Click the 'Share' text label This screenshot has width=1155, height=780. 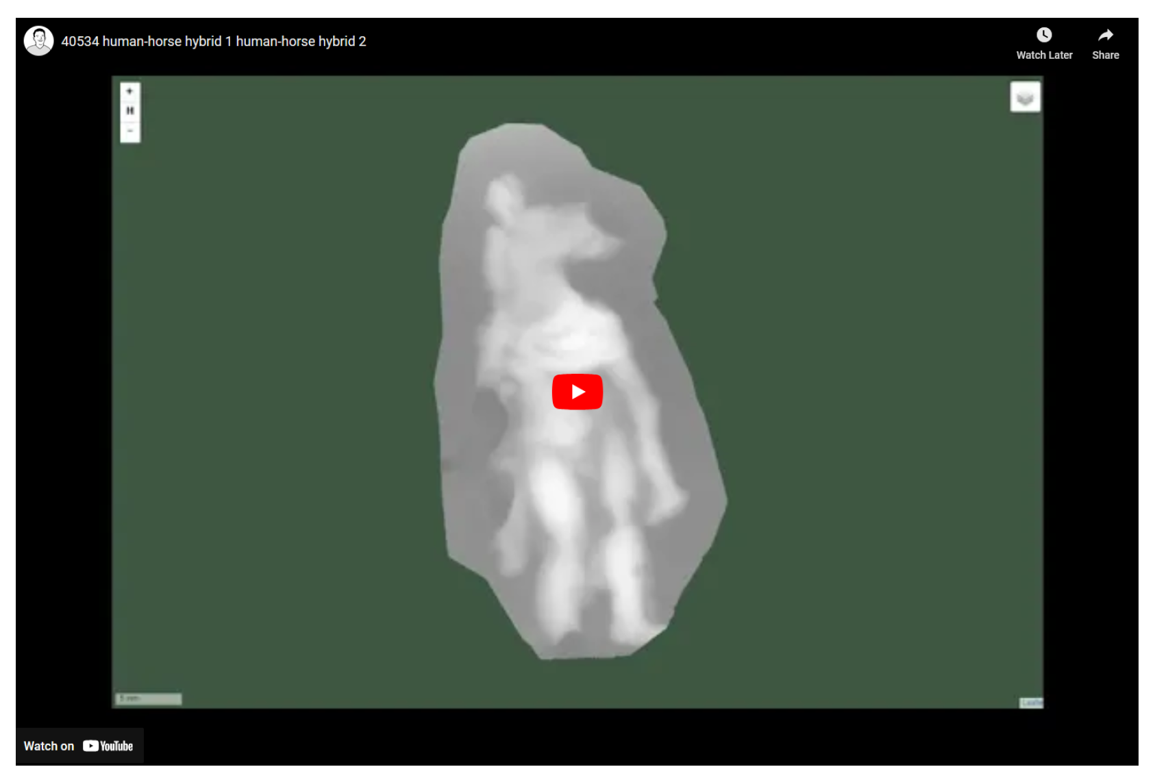[1105, 55]
